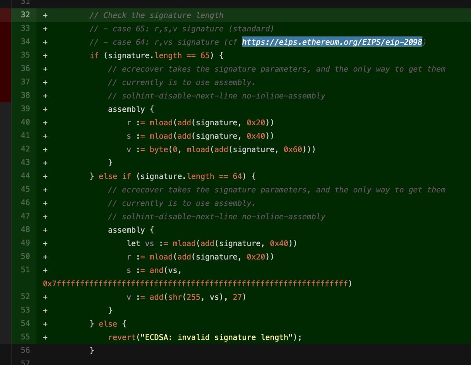Click line number 55 in the gutter
The width and height of the screenshot is (471, 365).
pyautogui.click(x=25, y=337)
